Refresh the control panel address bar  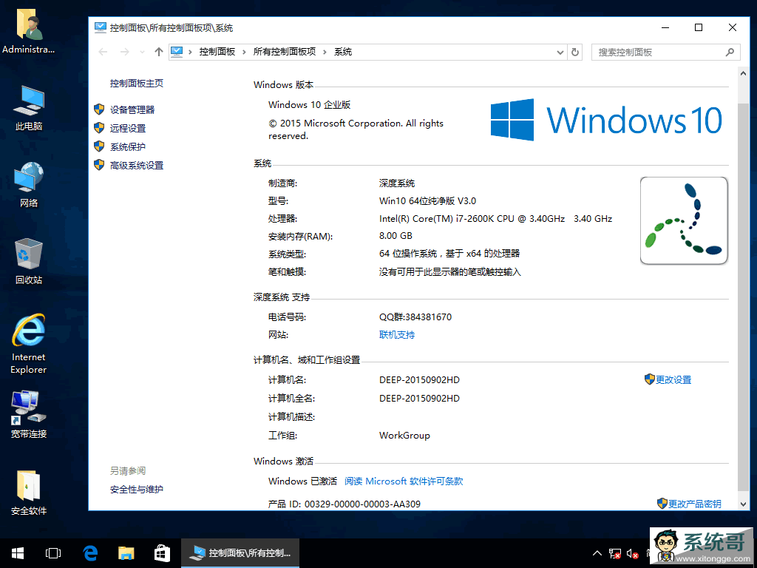click(575, 52)
